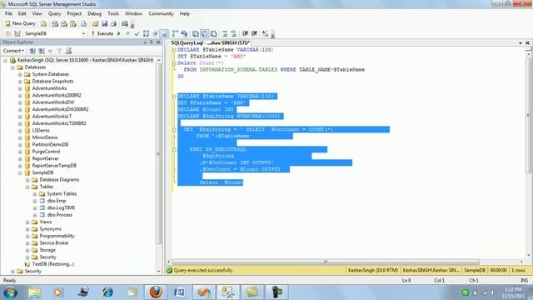Screen dimensions: 533x300
Task: Display the Estimated Execution Plan
Action: [x=147, y=33]
